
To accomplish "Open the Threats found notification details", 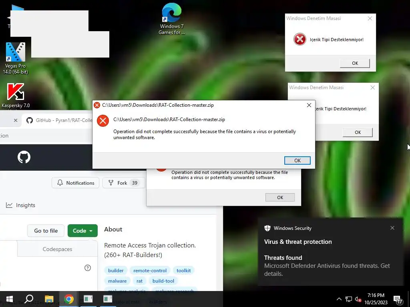I will coord(327,265).
